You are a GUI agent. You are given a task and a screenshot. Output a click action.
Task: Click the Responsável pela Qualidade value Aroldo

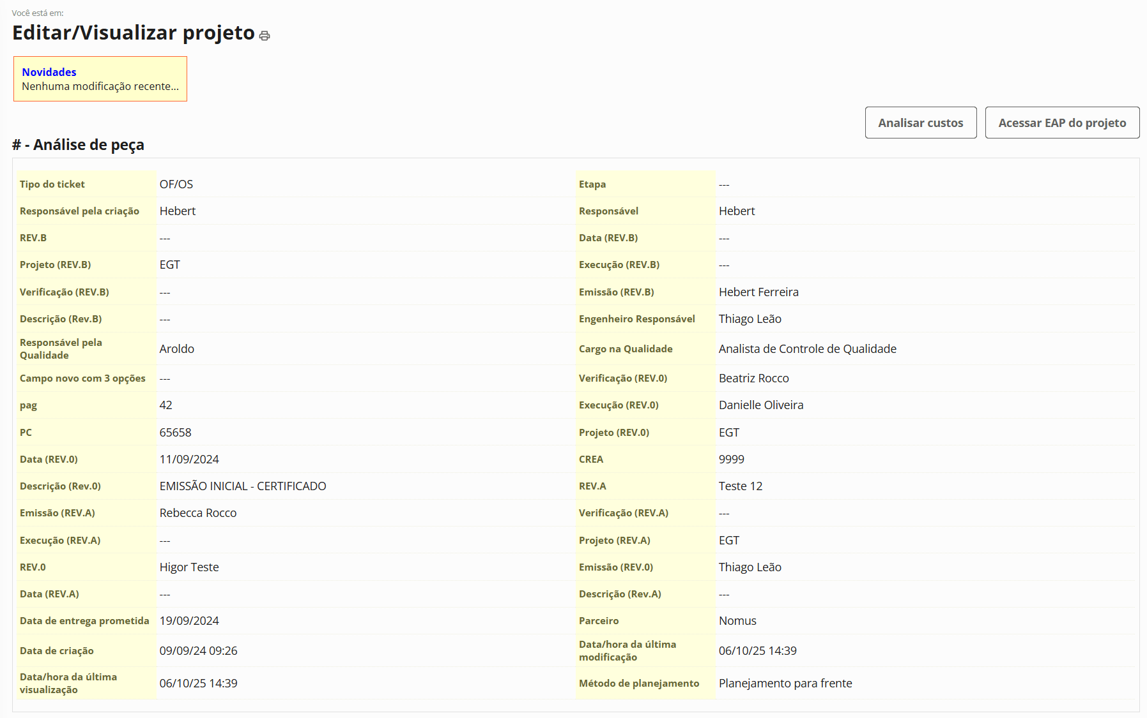(x=177, y=349)
